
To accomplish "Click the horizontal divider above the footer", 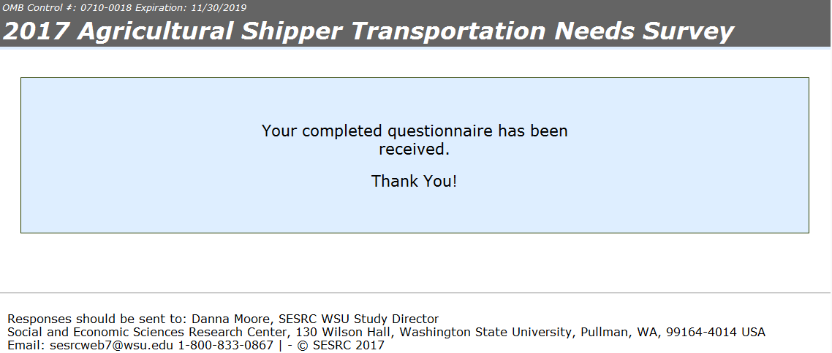I will [415, 293].
